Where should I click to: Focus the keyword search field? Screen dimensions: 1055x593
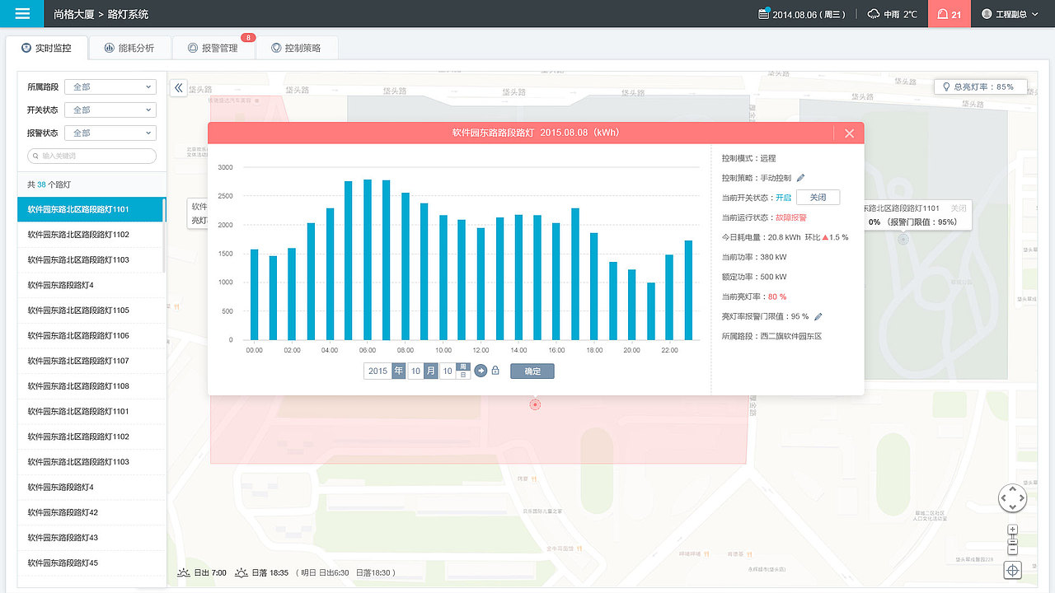tap(92, 156)
